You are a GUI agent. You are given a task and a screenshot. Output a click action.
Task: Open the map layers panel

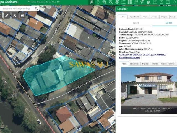click(x=117, y=2)
